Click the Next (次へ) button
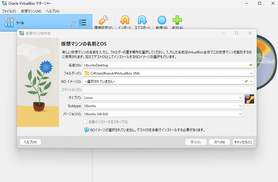This screenshot has height=182, width=278. [x=219, y=142]
